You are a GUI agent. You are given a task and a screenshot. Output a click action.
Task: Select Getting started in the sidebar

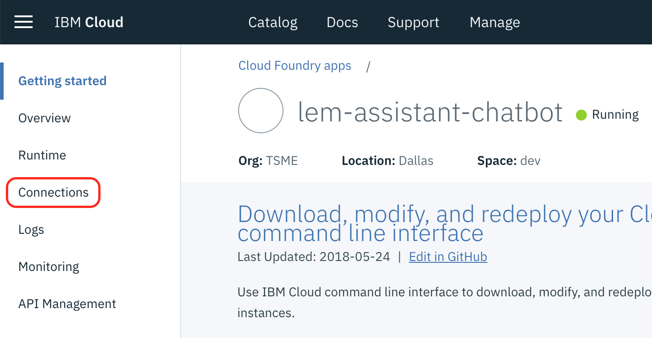tap(62, 81)
